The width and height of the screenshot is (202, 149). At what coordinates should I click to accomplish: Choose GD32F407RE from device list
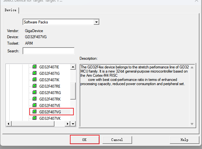[50, 86]
